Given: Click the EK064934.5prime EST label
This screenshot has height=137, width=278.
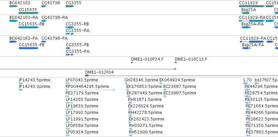Looking at the screenshot, I should coord(177,80).
